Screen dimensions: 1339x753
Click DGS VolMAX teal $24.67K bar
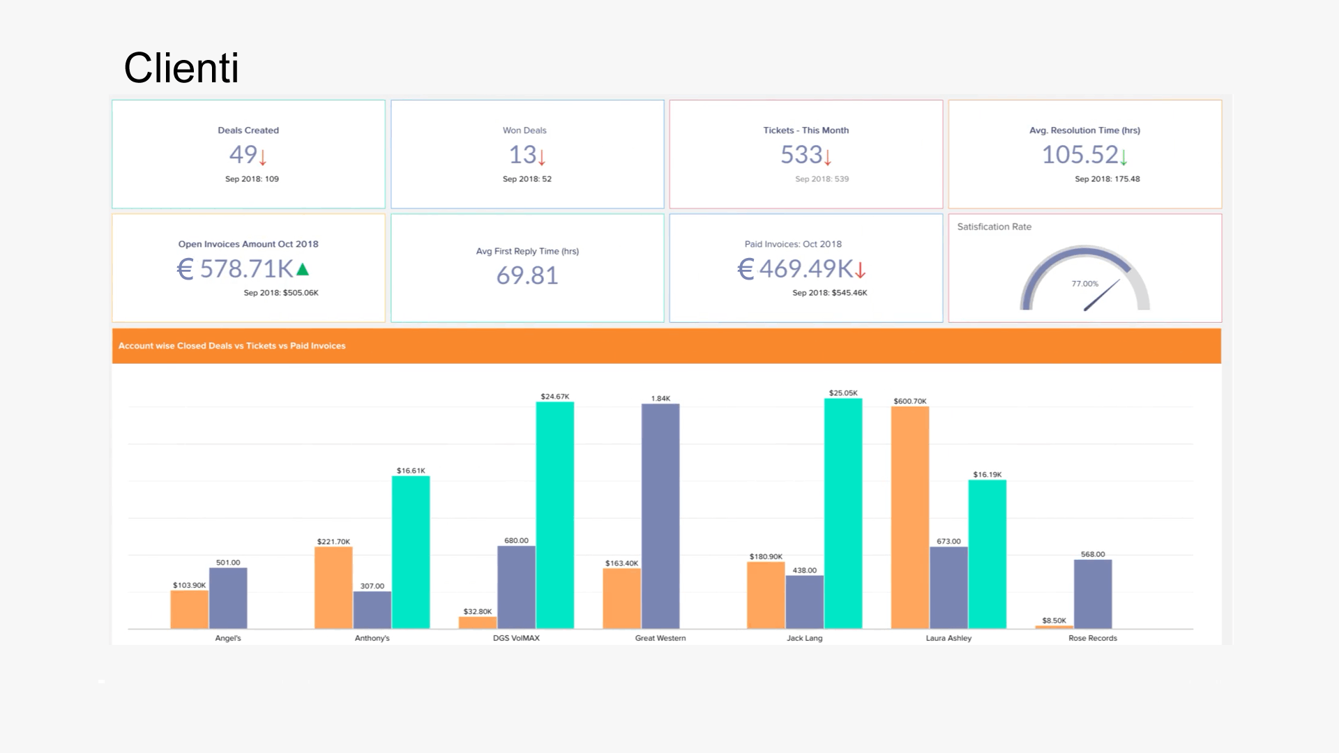pyautogui.click(x=555, y=515)
